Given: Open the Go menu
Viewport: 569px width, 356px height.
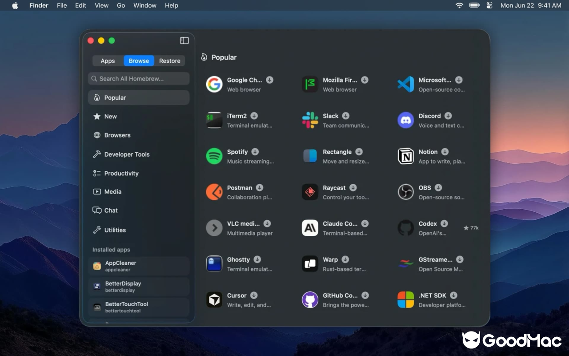Looking at the screenshot, I should (x=121, y=5).
